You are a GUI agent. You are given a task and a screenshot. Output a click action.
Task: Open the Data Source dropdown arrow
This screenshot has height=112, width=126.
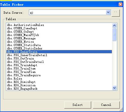coord(108,12)
